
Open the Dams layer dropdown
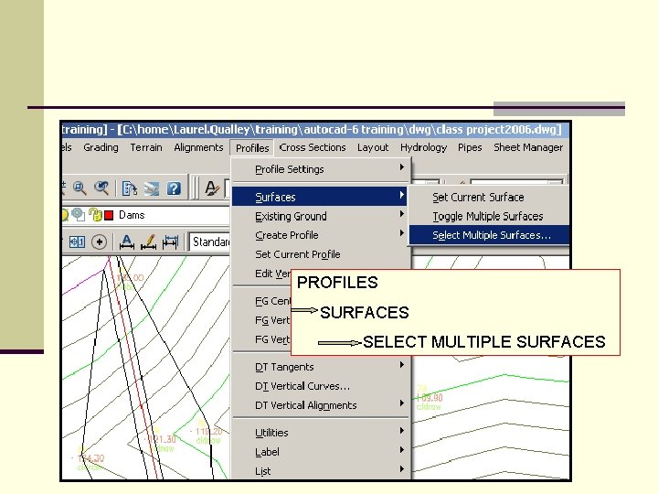(146, 215)
